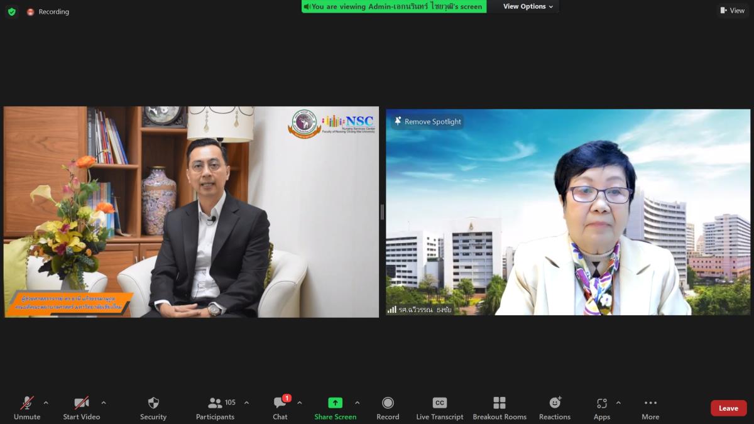Open the Security shield options
The image size is (754, 424).
(x=153, y=408)
